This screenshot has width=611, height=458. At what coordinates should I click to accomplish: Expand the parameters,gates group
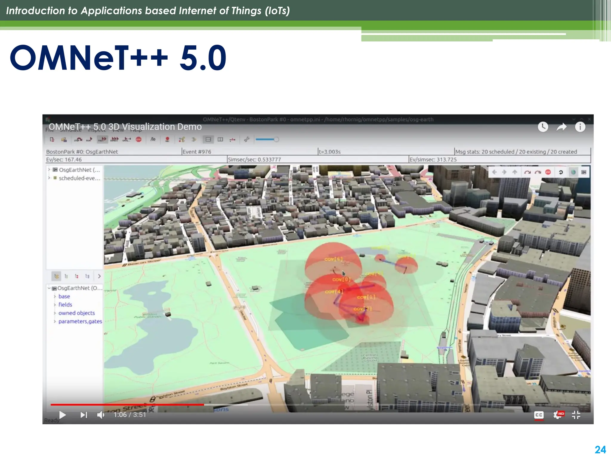[55, 321]
